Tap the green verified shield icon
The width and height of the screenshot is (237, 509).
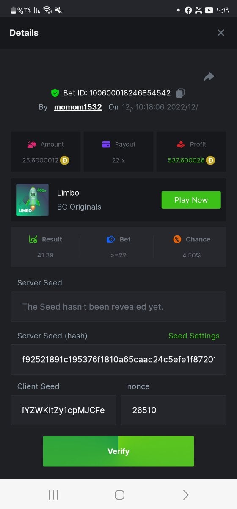click(x=55, y=93)
